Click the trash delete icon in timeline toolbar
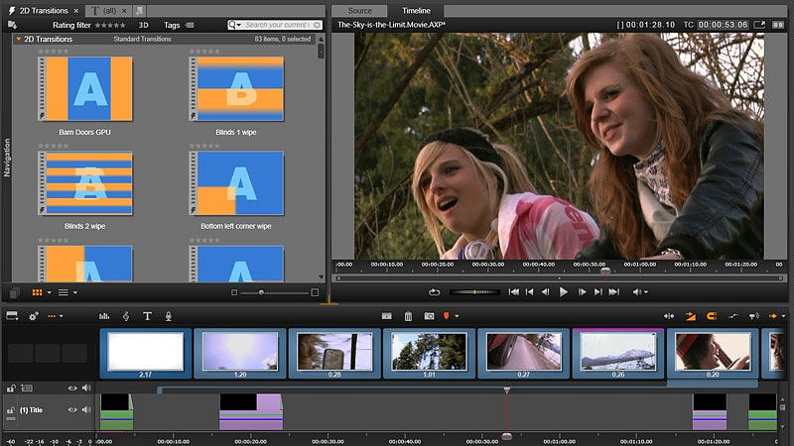Viewport: 794px width, 446px height. click(x=408, y=316)
